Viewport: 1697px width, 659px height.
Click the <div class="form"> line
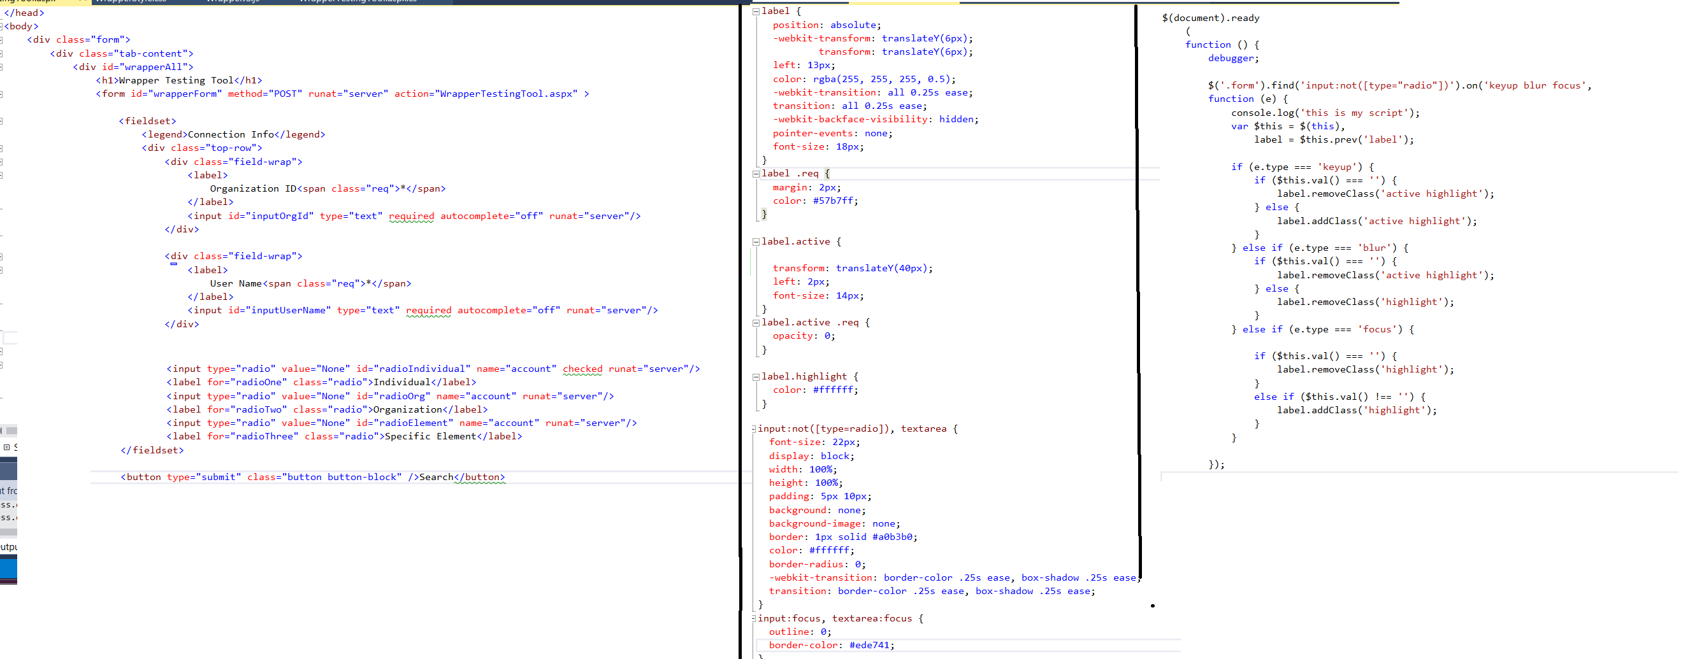pos(78,39)
